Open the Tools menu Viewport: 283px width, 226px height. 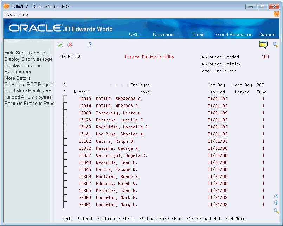tap(10, 14)
